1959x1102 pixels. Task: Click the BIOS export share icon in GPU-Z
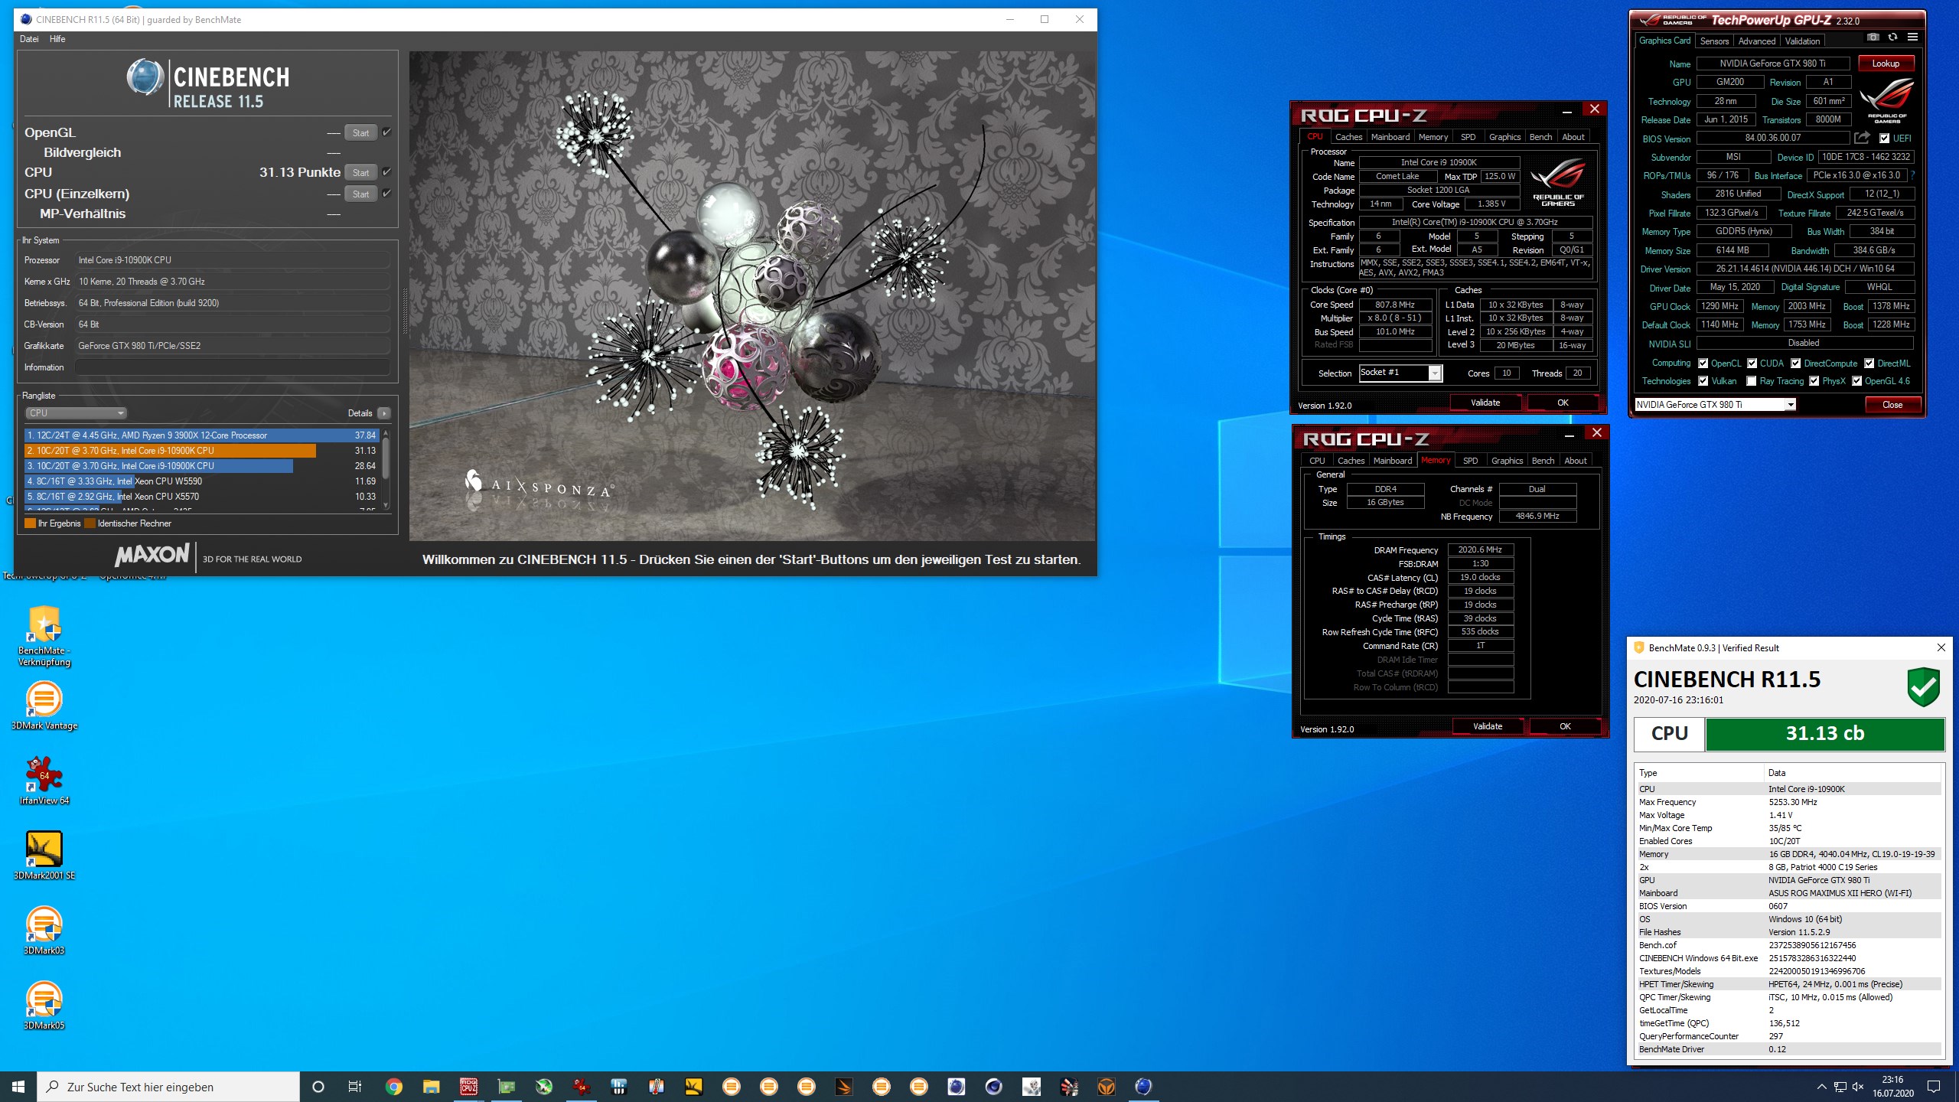tap(1862, 138)
